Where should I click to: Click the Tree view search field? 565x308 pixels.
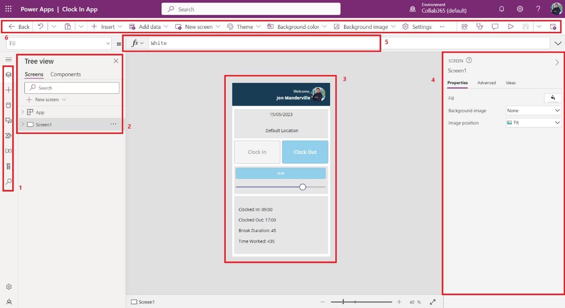[72, 88]
